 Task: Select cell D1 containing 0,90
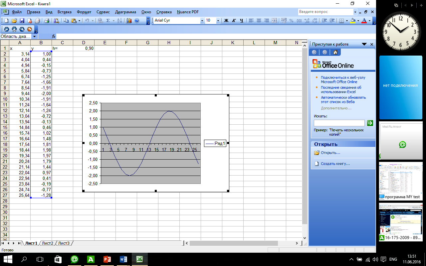tap(84, 48)
